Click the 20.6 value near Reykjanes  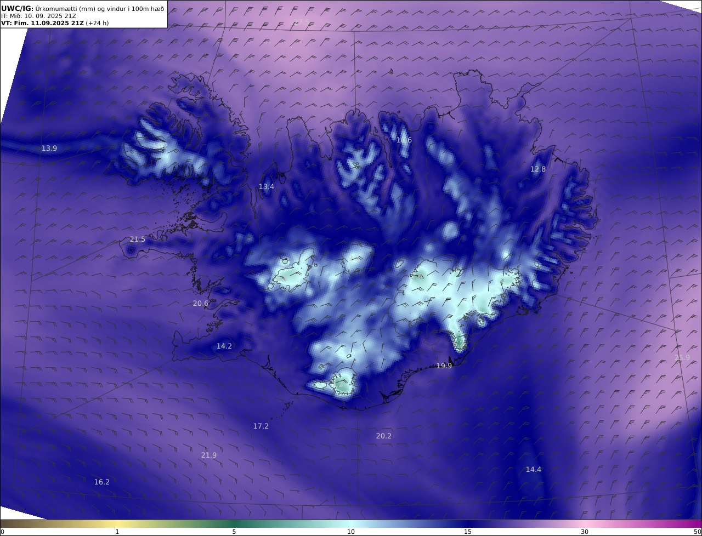pyautogui.click(x=201, y=304)
